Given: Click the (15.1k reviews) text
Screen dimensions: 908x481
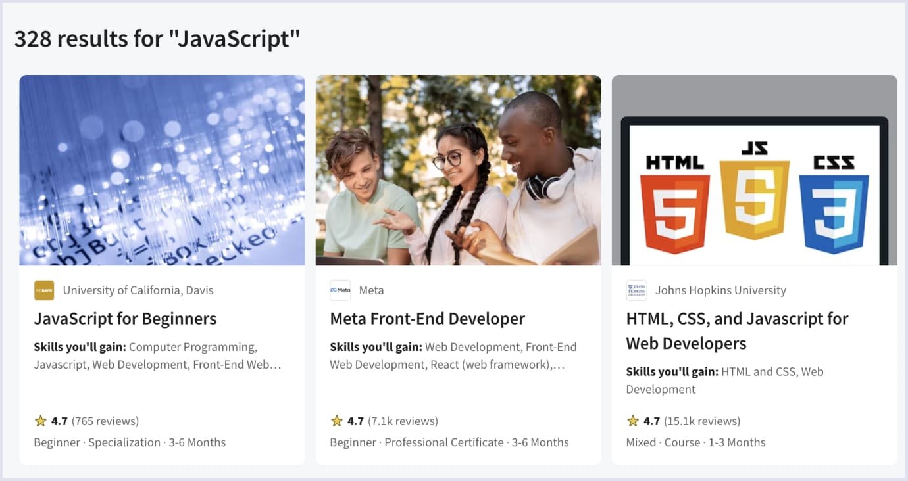Looking at the screenshot, I should tap(702, 421).
